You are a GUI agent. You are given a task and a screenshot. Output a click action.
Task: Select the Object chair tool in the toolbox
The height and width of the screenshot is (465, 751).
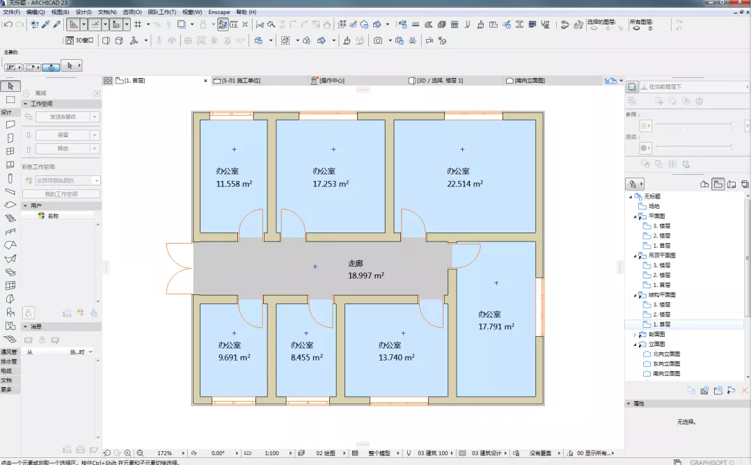point(10,313)
